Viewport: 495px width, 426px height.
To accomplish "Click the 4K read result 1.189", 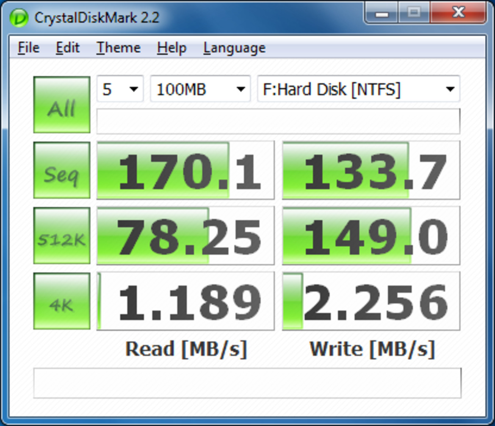I will click(185, 301).
